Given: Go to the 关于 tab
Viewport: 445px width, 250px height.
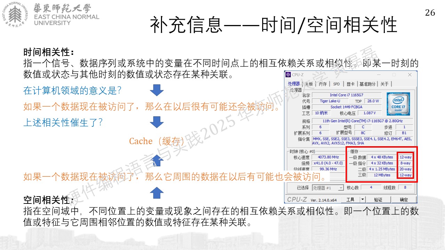Looking at the screenshot, I should click(x=384, y=84).
